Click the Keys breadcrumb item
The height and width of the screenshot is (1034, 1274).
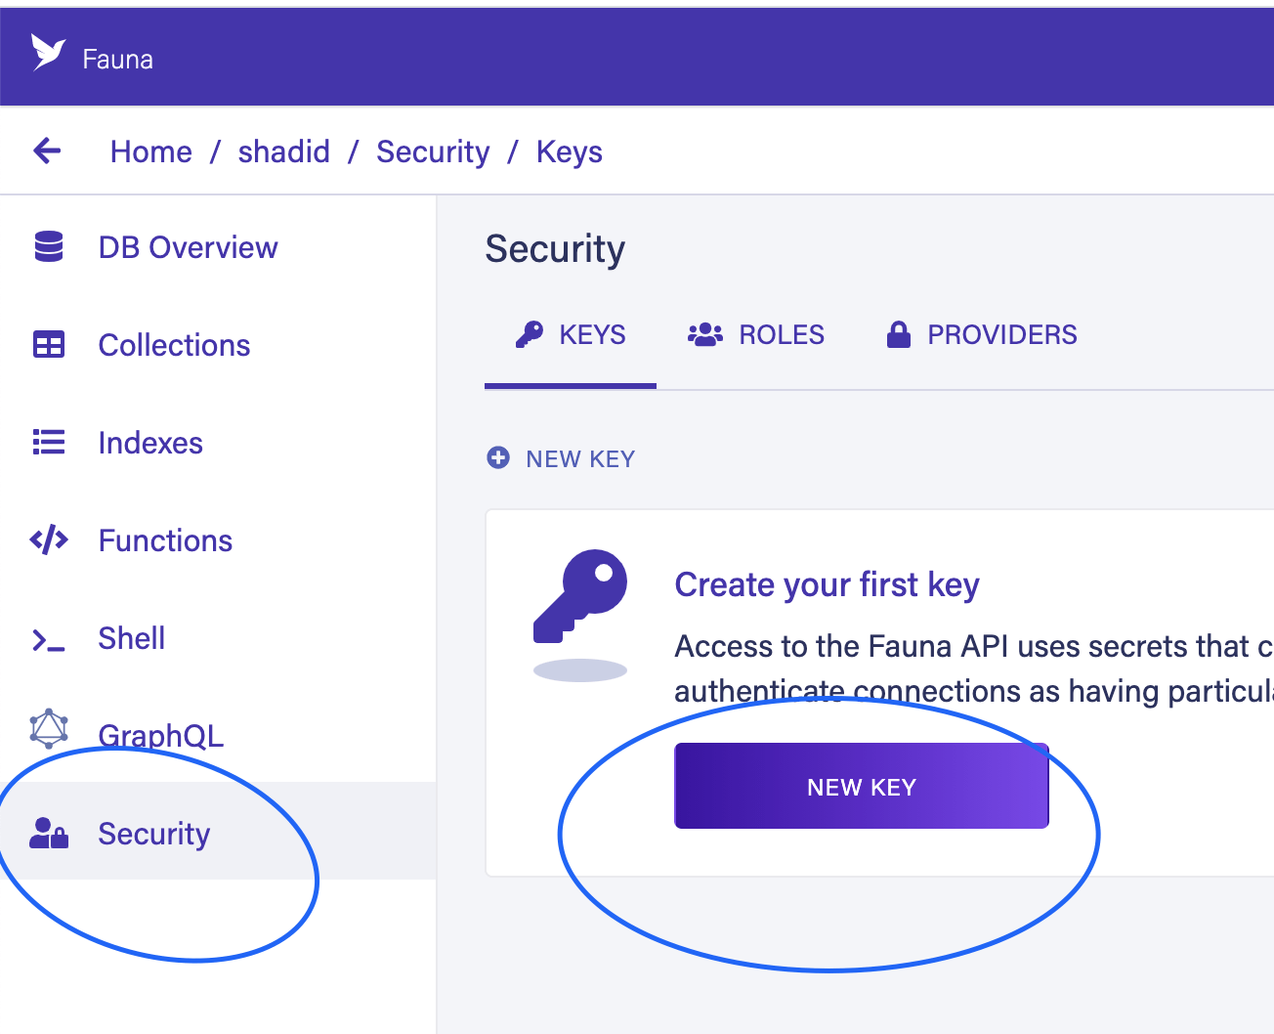570,151
